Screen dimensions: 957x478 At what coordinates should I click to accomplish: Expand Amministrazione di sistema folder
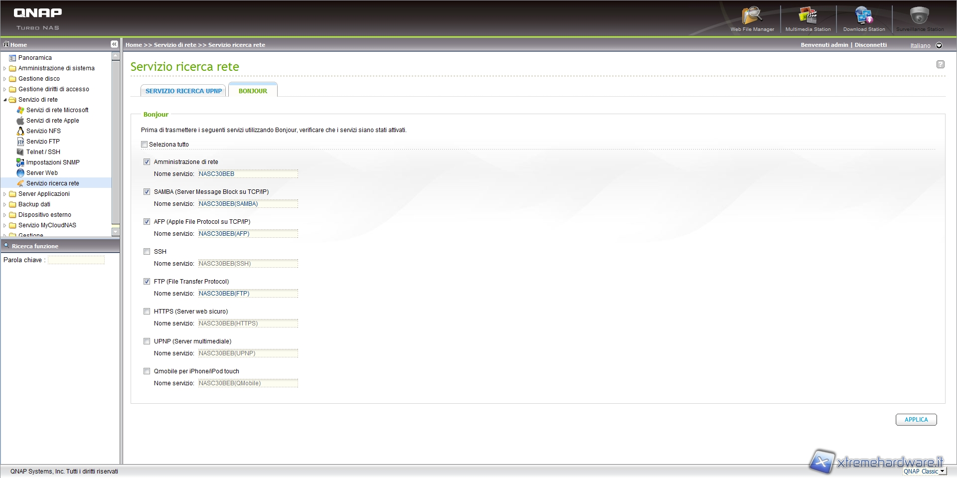(x=5, y=68)
